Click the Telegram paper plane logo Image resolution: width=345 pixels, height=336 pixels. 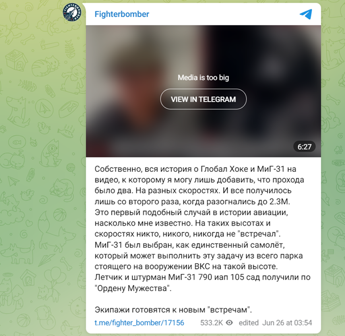pyautogui.click(x=306, y=14)
